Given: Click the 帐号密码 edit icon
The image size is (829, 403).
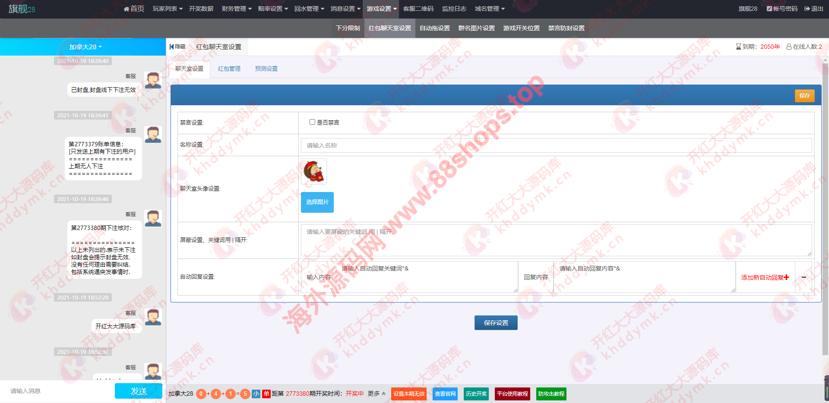Looking at the screenshot, I should pos(769,9).
